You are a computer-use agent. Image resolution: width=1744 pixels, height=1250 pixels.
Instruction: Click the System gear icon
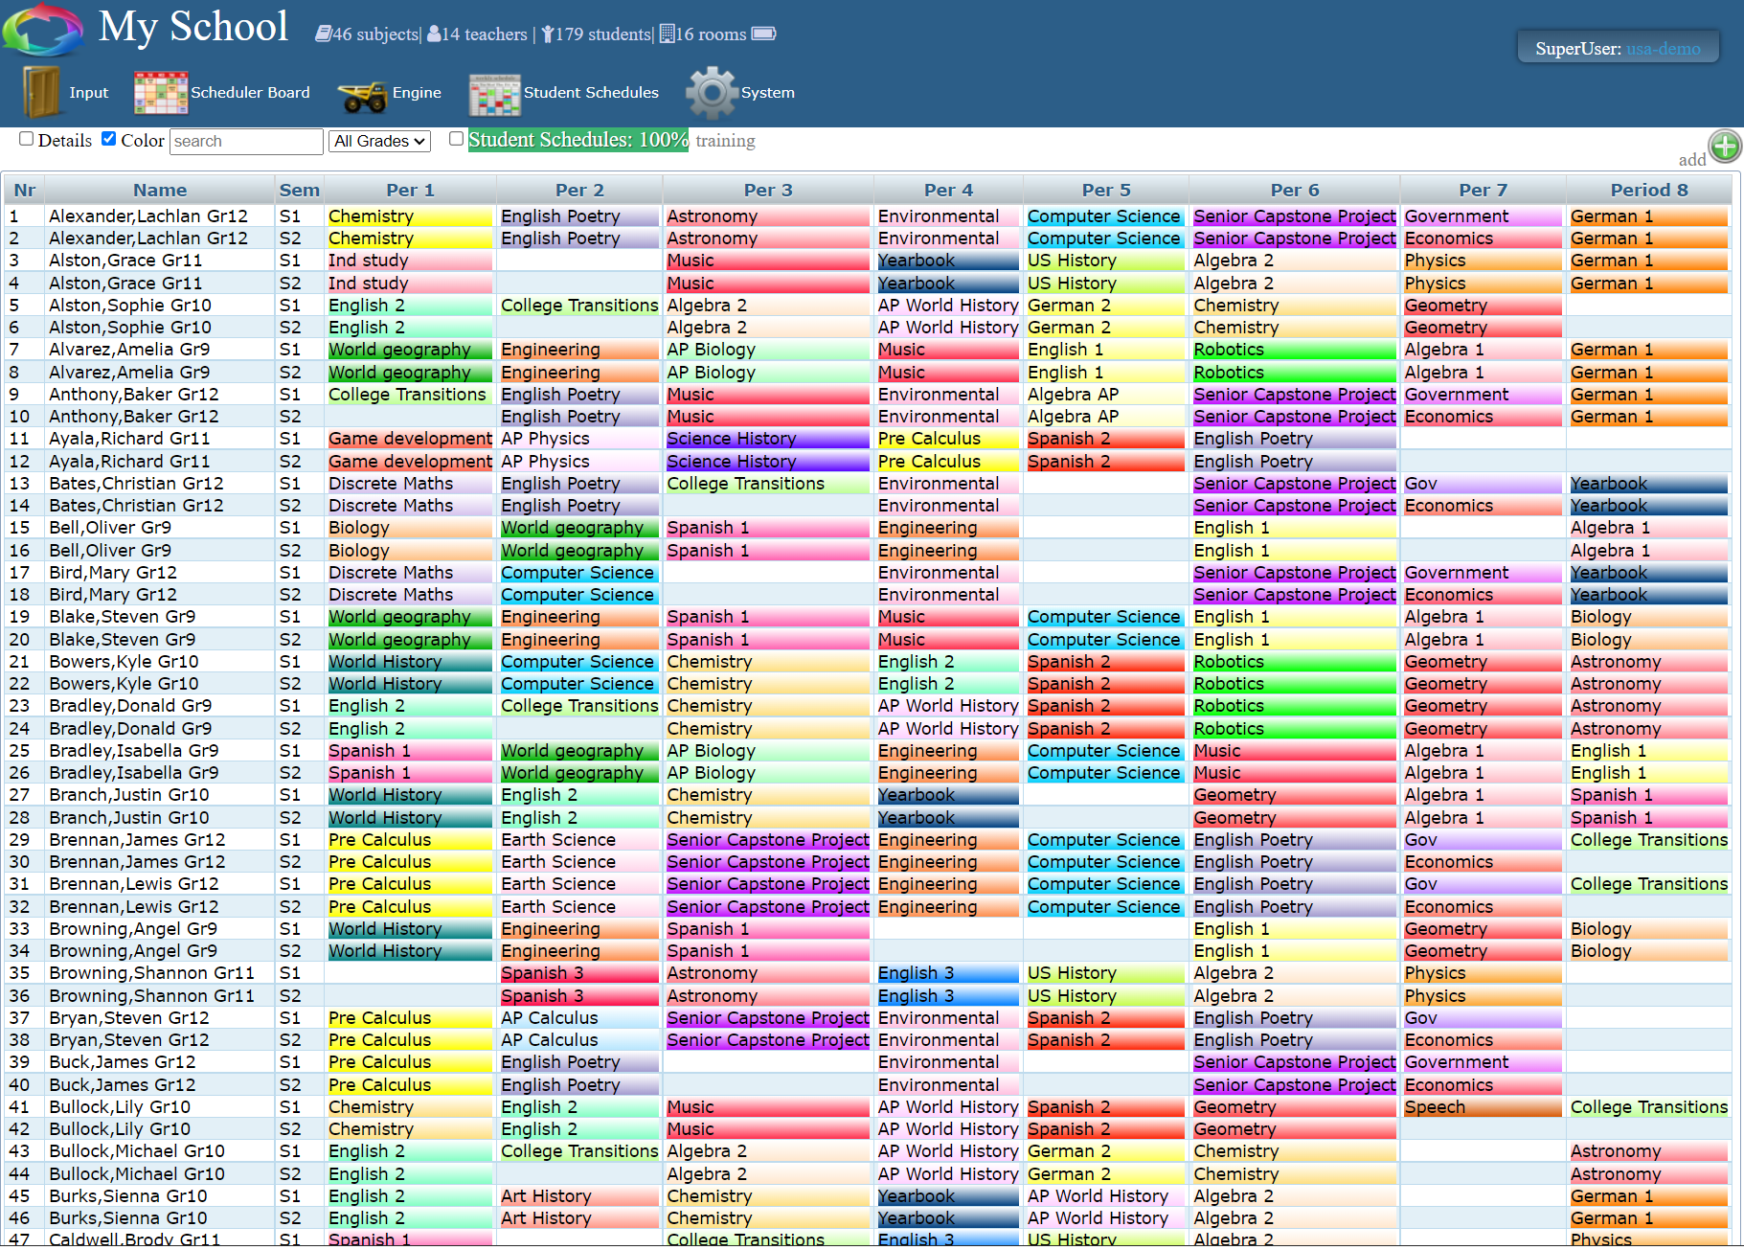[711, 93]
